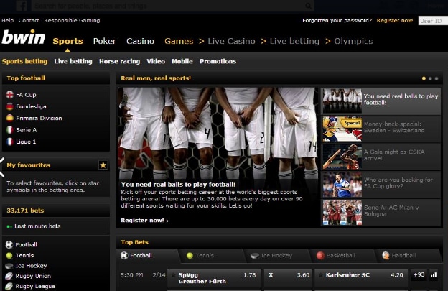Click the football icon in the sidebar sports list
This screenshot has height=291, width=448.
(9, 245)
